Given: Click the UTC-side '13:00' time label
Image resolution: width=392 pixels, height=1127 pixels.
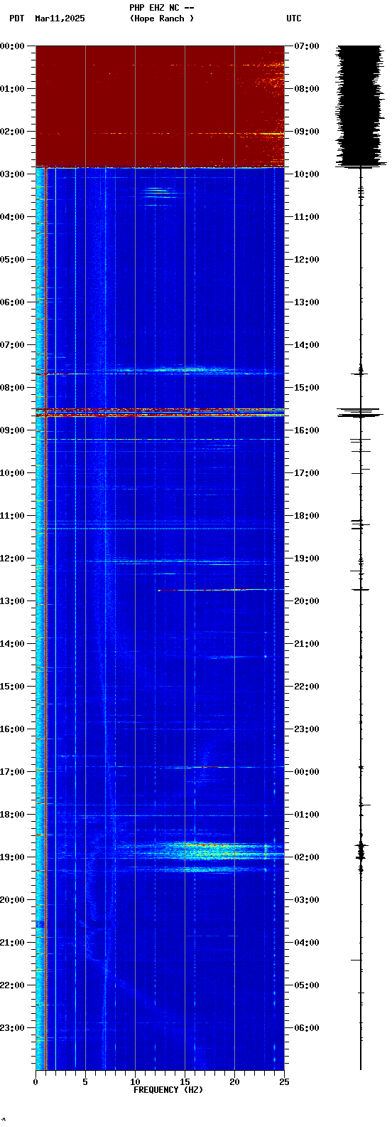Looking at the screenshot, I should coord(306,302).
